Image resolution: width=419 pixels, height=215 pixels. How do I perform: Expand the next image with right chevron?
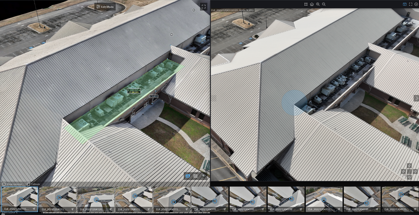[x=416, y=98]
